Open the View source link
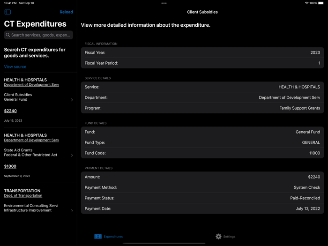328x246 pixels. click(x=15, y=67)
